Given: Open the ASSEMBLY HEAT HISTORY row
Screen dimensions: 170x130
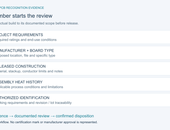Looking at the screenshot, I should tap(85, 84).
